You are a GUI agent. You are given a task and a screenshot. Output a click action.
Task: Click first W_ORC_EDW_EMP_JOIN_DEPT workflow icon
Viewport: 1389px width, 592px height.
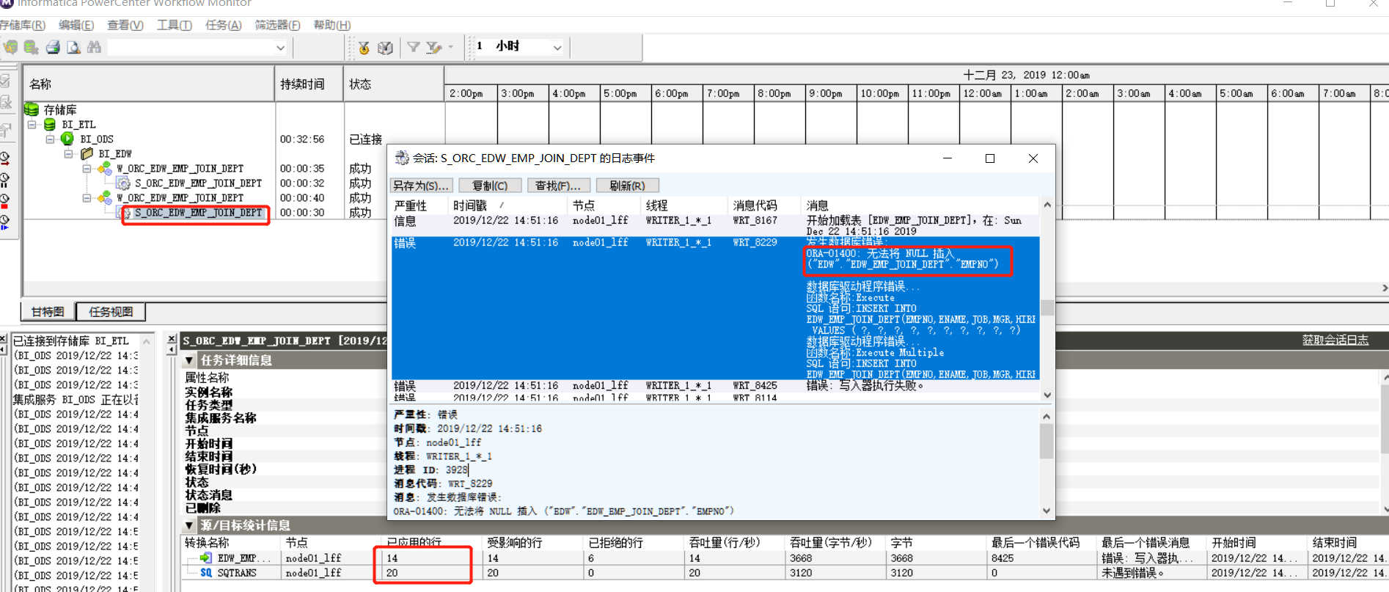pos(105,168)
